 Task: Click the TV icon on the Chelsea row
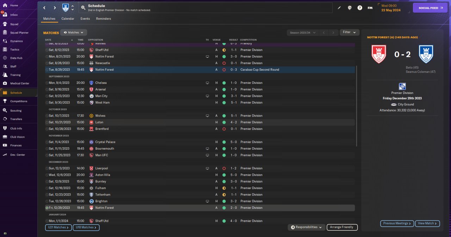(208, 83)
